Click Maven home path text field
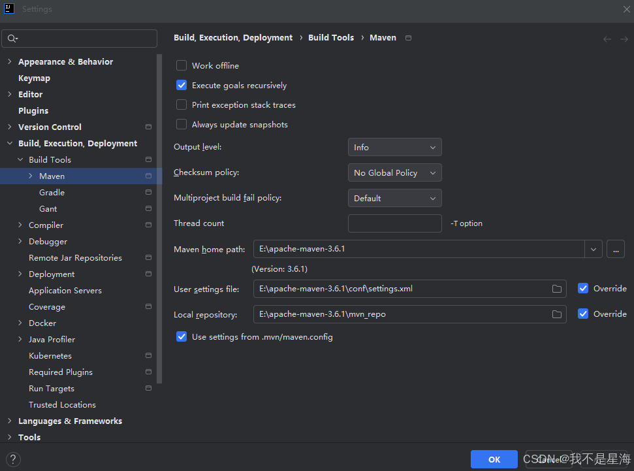Screen dimensions: 634x471 419,250
